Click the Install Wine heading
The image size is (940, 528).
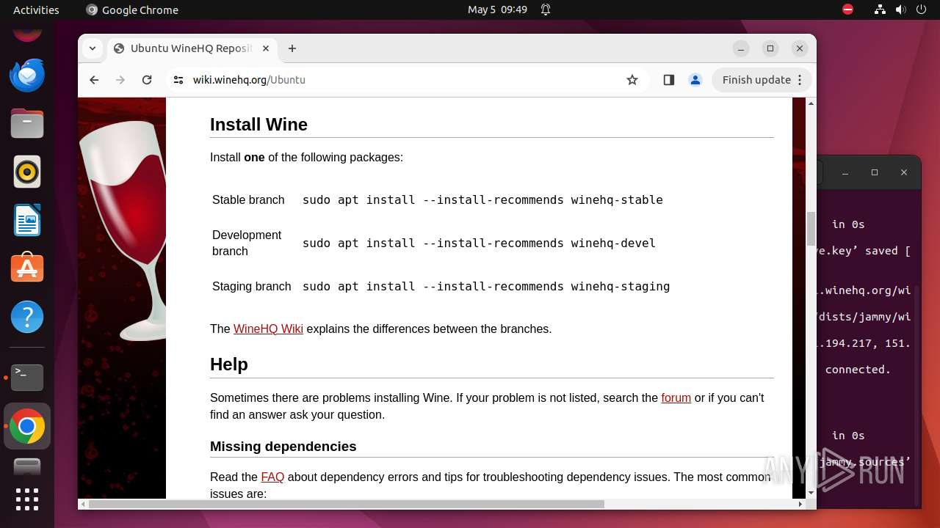pyautogui.click(x=258, y=125)
